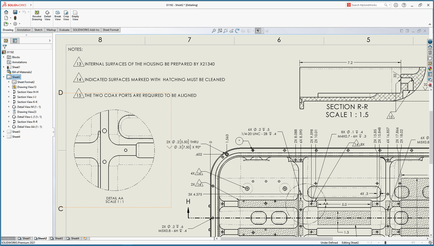
Task: Open the Sheet Format tab
Action: tap(111, 30)
